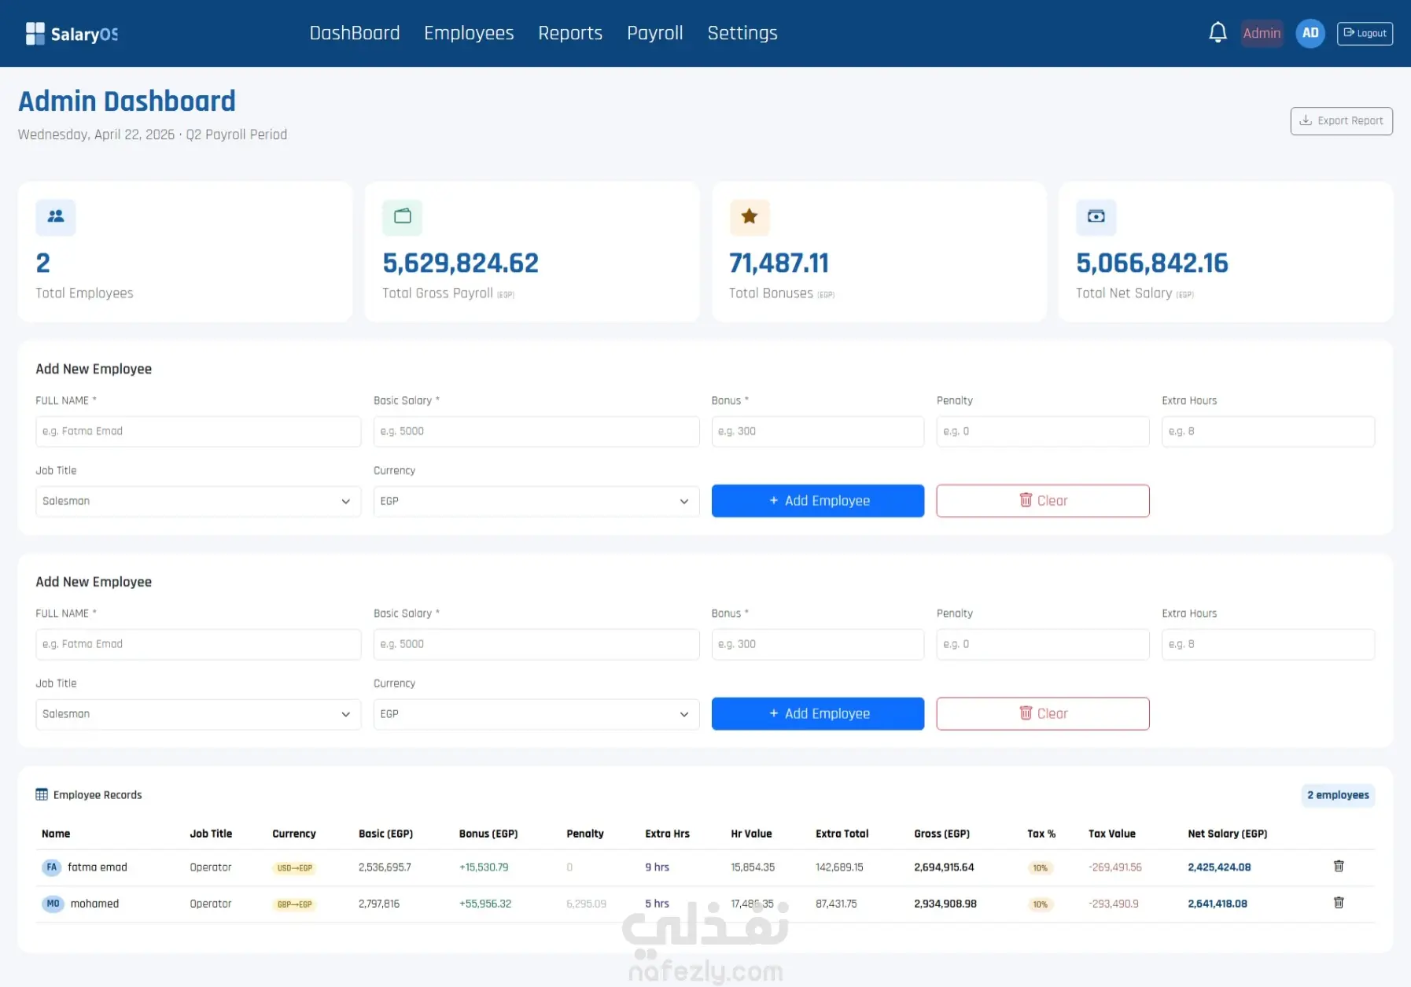Open the Reports navigation item

pos(570,33)
